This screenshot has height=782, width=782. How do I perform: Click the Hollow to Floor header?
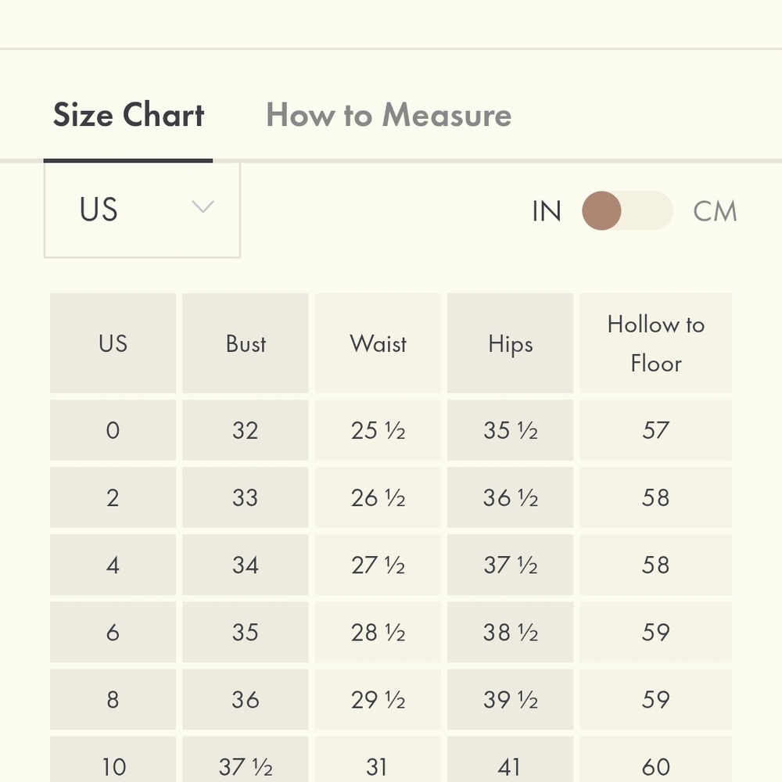point(655,343)
